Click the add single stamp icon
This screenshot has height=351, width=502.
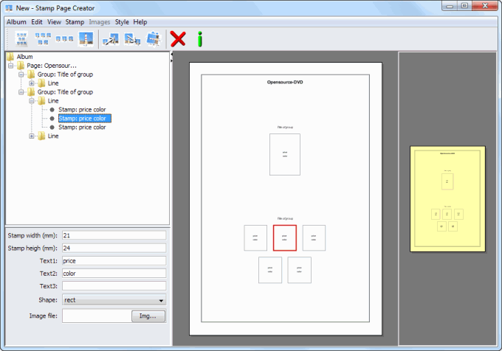tap(86, 38)
